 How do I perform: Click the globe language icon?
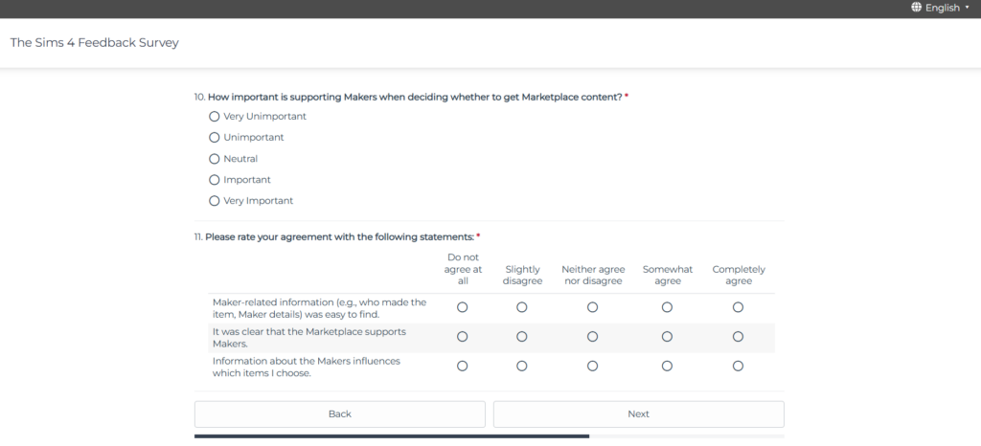click(917, 8)
